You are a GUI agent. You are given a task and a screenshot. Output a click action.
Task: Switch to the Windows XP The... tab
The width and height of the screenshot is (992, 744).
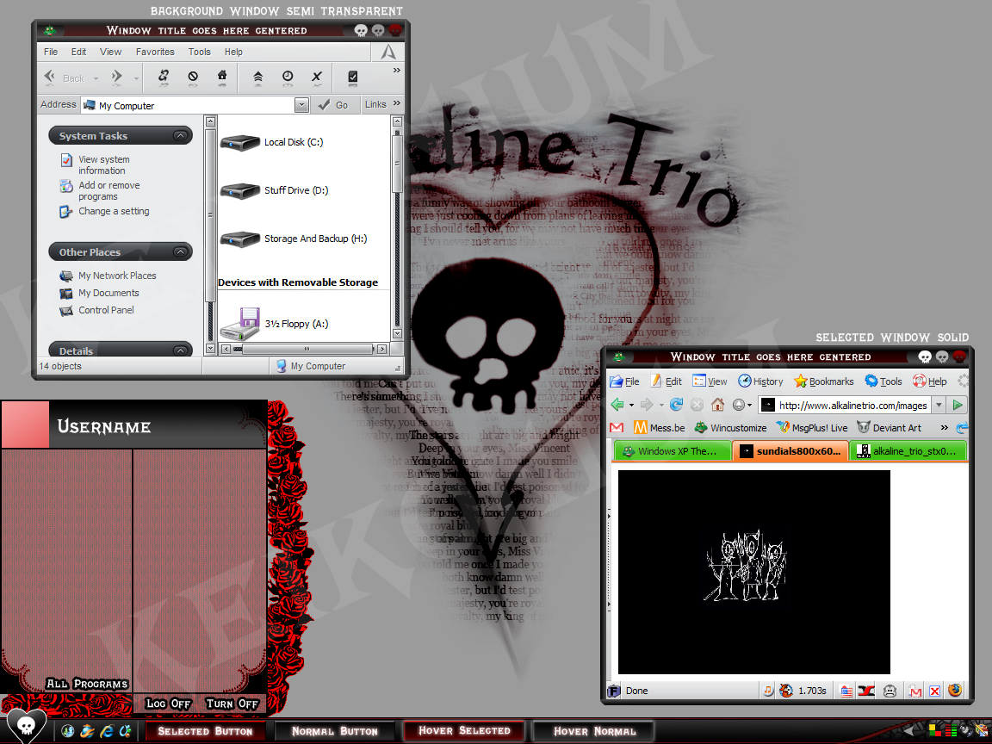(x=672, y=451)
